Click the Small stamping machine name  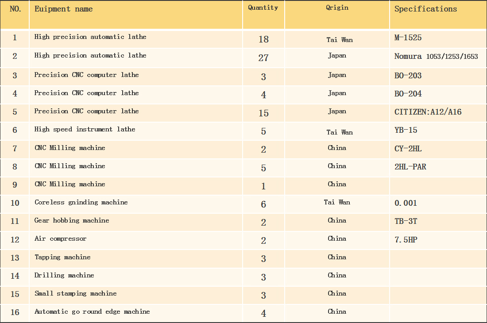(x=75, y=293)
